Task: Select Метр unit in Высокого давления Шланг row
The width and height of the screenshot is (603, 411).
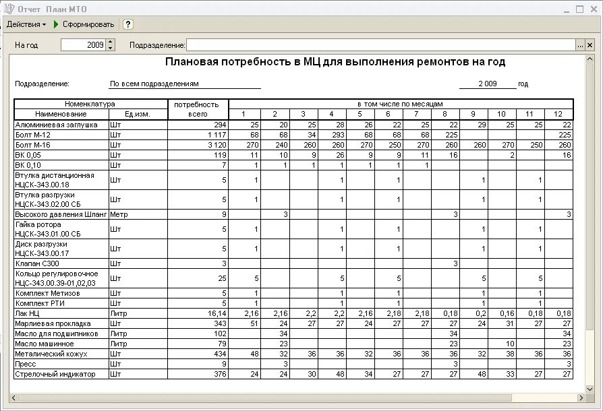Action: [138, 214]
